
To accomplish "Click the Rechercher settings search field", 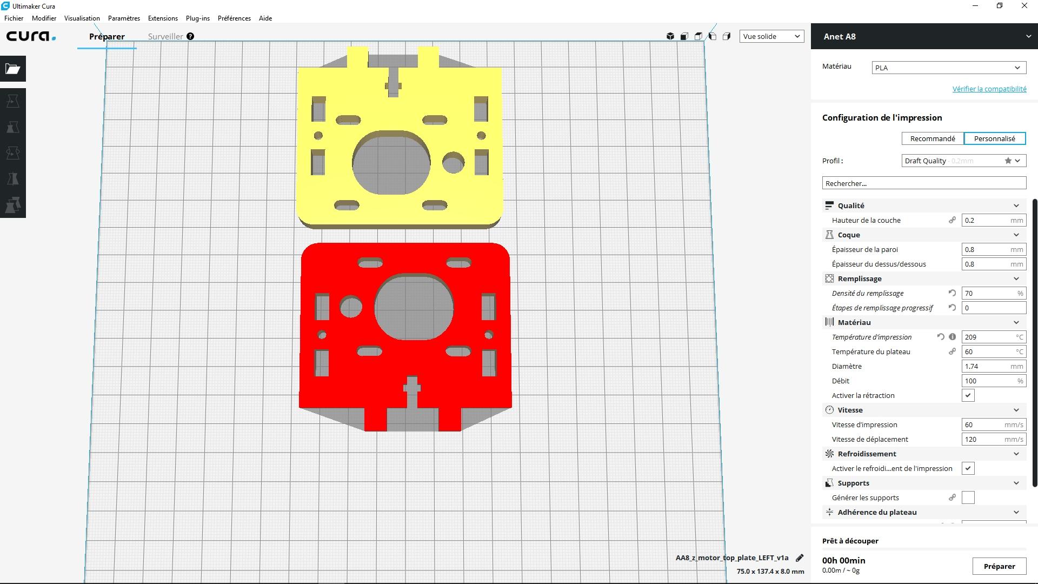I will tap(924, 183).
